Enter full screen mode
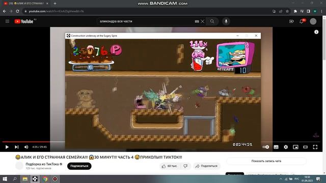 315,147
